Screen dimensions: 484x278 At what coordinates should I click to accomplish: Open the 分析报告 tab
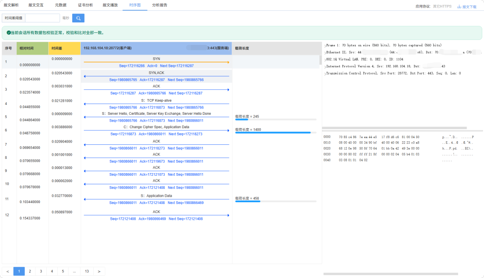(160, 5)
